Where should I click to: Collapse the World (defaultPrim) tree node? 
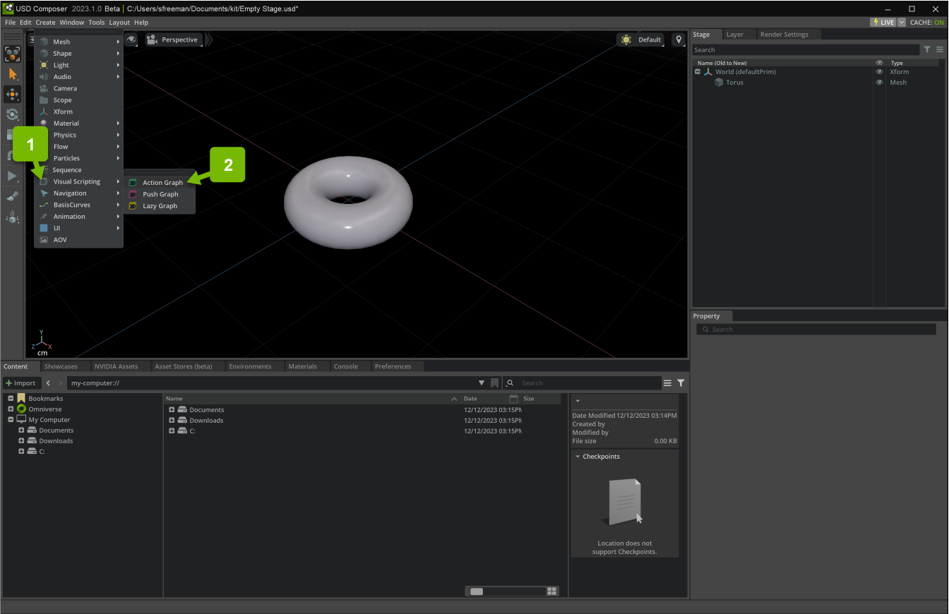(x=698, y=72)
